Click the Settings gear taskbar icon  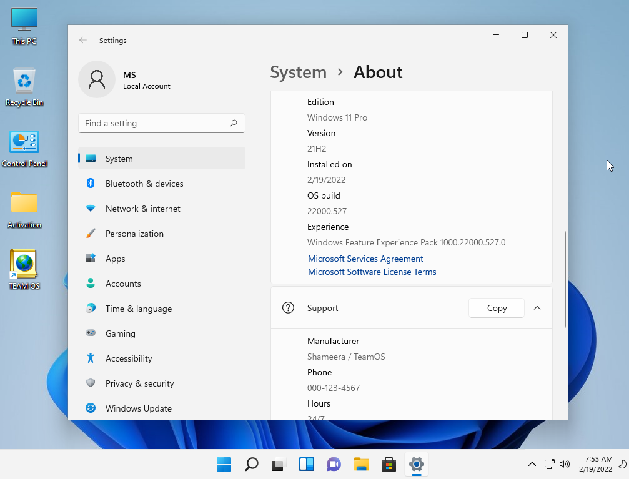417,464
